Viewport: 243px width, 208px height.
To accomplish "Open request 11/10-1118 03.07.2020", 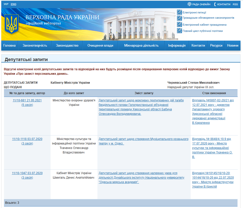I will (27, 139).
